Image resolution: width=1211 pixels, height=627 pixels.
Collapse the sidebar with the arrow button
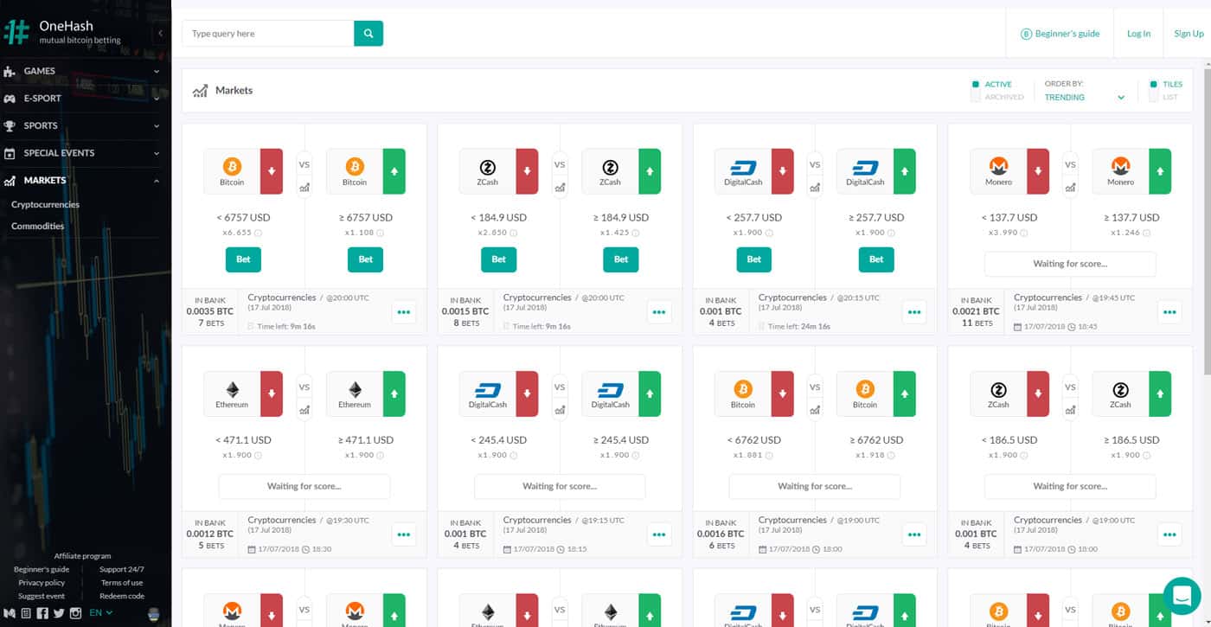[161, 33]
